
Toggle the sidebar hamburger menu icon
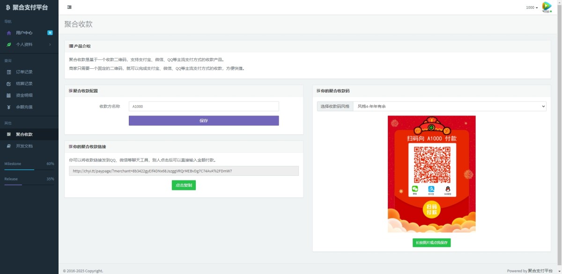click(69, 7)
